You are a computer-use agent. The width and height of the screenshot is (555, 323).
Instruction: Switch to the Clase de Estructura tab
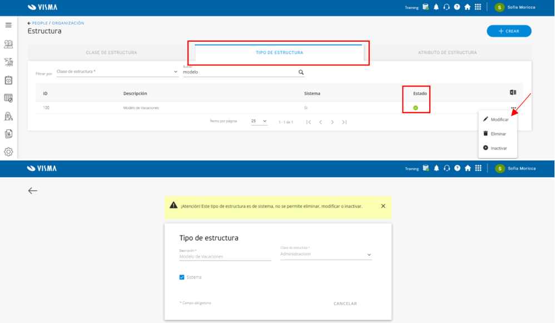pos(111,53)
